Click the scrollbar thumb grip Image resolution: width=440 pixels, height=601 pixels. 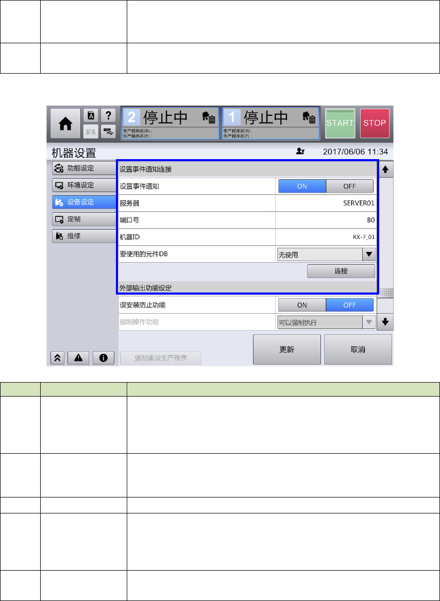coord(385,293)
